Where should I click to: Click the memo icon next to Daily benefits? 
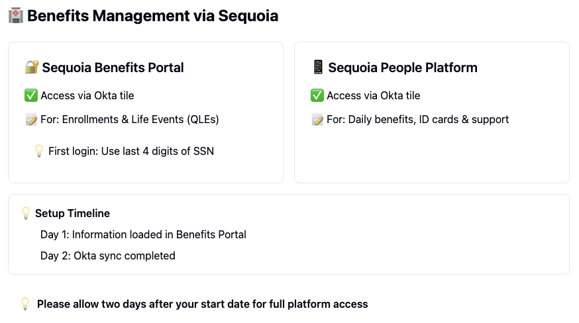tap(317, 120)
